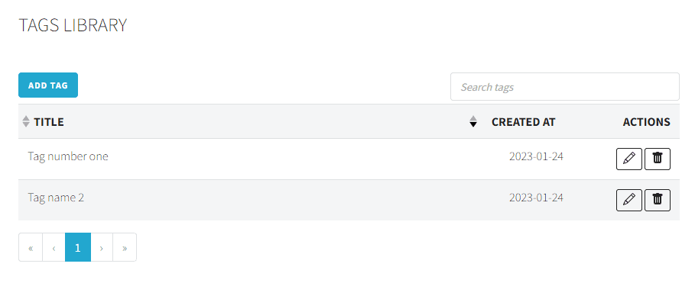Sort by the TITLE column header
This screenshot has width=695, height=283.
[49, 121]
